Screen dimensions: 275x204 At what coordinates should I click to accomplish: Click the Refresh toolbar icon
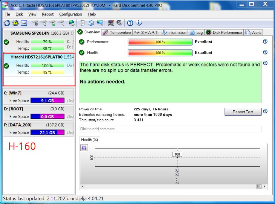point(7,23)
